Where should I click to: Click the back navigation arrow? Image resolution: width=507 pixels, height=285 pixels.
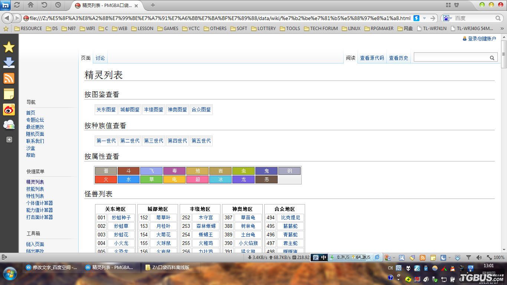7,18
